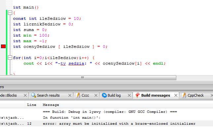Collapse the for loop code fold

[10, 58]
